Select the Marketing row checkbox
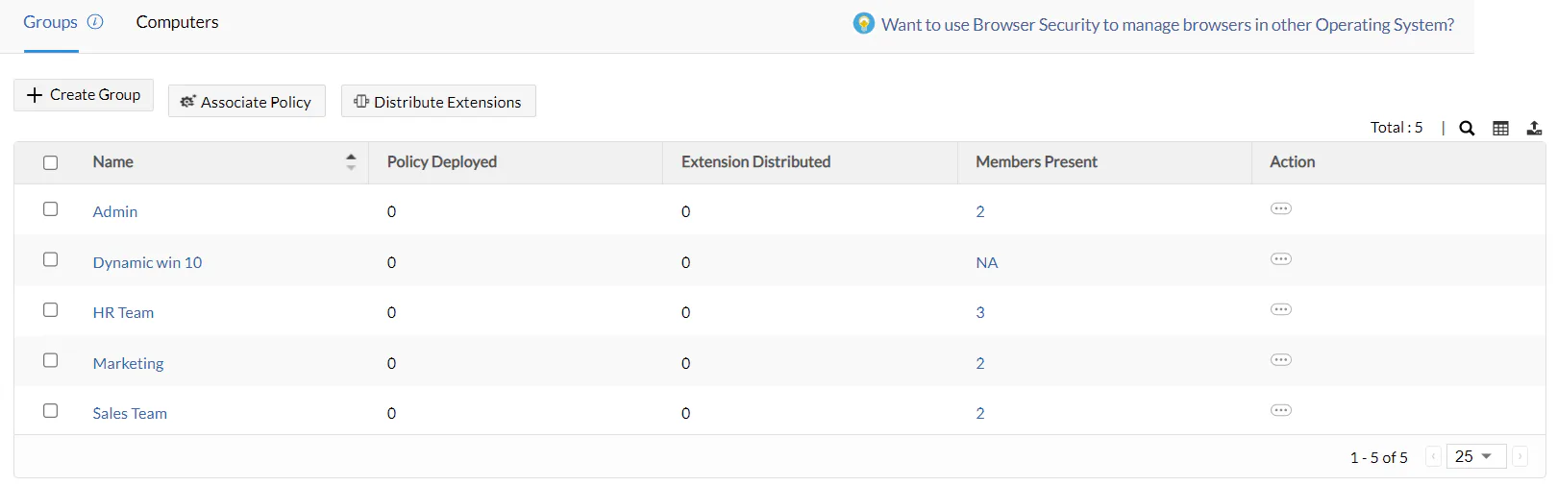The height and width of the screenshot is (486, 1557). point(51,360)
